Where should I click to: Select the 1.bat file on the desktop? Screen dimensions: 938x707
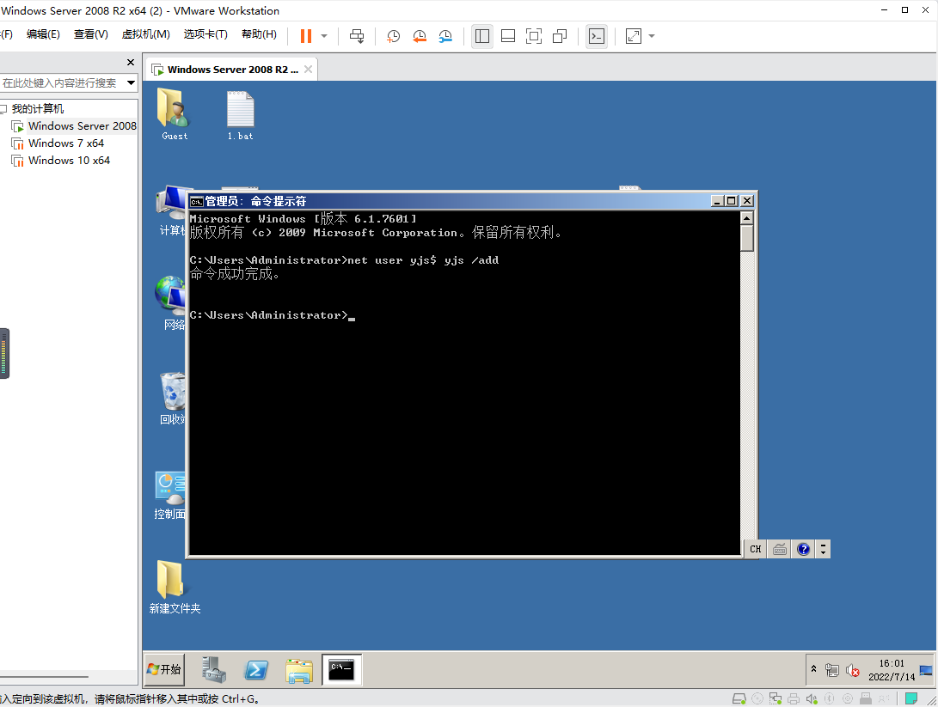pyautogui.click(x=241, y=115)
